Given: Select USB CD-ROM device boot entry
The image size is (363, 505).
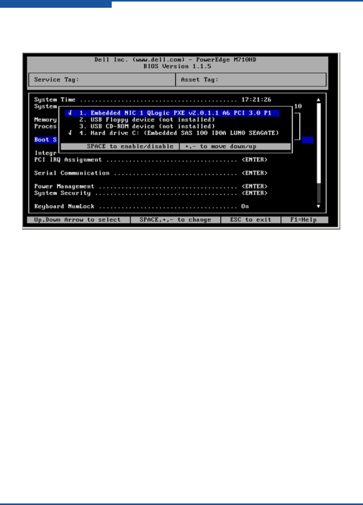Looking at the screenshot, I should [147, 126].
